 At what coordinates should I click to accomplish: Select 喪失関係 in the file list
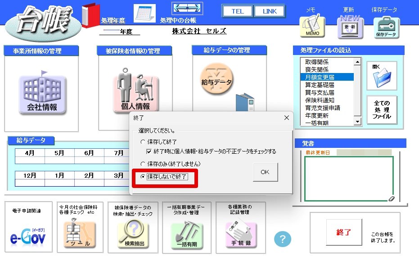[x=327, y=69]
